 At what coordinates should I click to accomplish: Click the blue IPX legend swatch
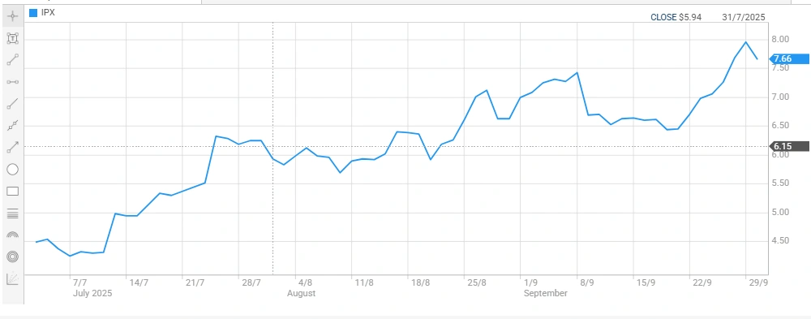coord(33,13)
